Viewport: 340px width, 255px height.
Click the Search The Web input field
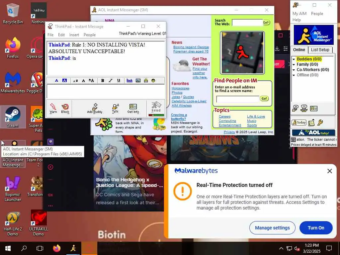click(x=247, y=22)
